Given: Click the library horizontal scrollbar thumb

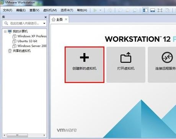Looking at the screenshot, I should pos(17,135).
